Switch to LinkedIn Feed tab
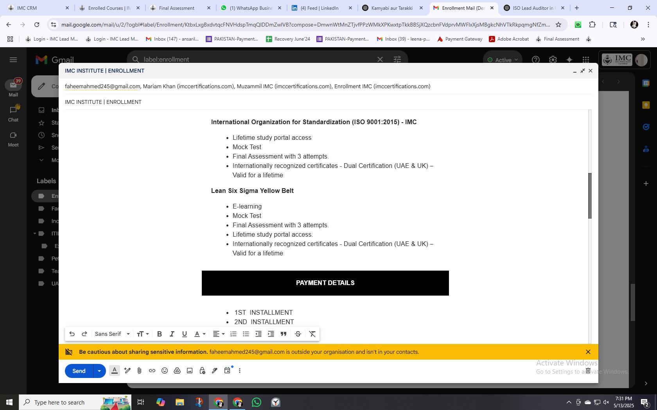The height and width of the screenshot is (410, 657). [x=321, y=8]
